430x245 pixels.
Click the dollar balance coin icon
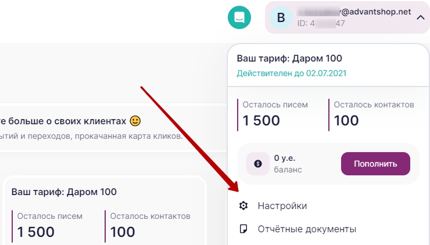click(x=258, y=164)
